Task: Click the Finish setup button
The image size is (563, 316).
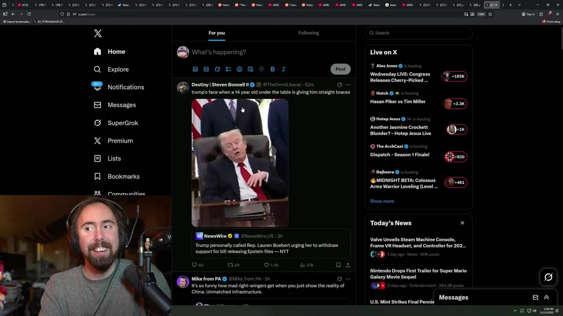Action: click(551, 22)
